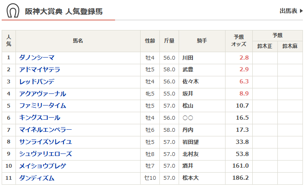The image size is (305, 186).
Task: Click the 人気 column header
Action: click(9, 41)
